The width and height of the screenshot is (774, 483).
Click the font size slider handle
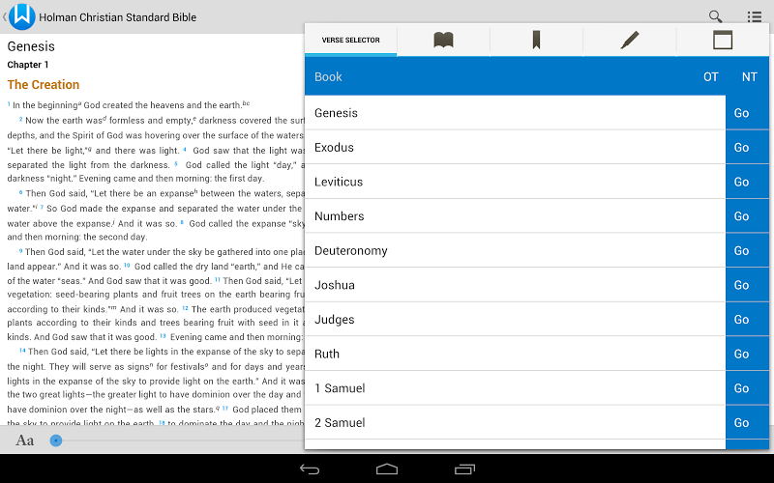56,440
